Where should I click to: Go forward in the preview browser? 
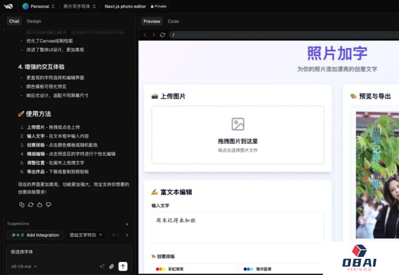pyautogui.click(x=154, y=35)
